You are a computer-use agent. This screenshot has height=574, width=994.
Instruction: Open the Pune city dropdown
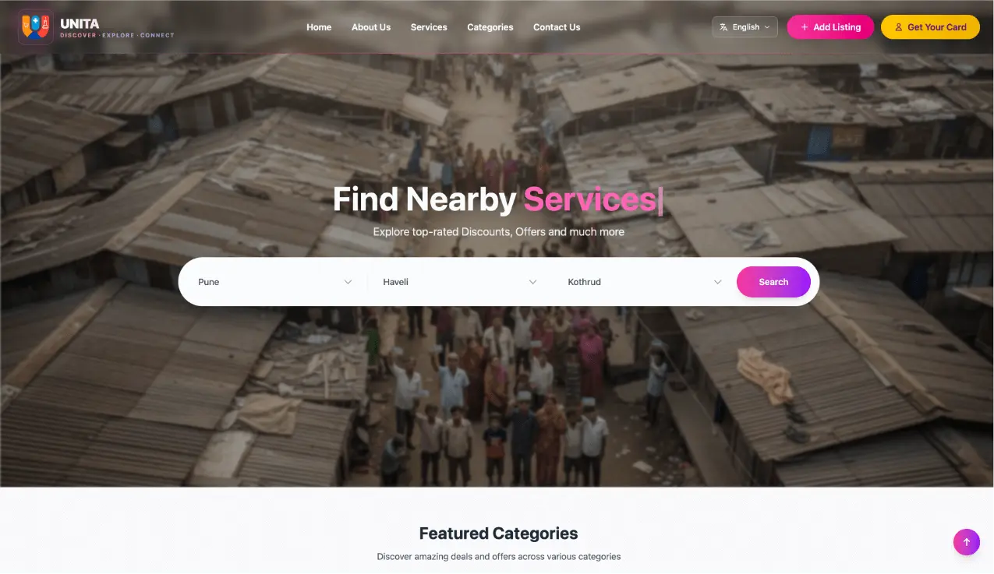pyautogui.click(x=275, y=282)
